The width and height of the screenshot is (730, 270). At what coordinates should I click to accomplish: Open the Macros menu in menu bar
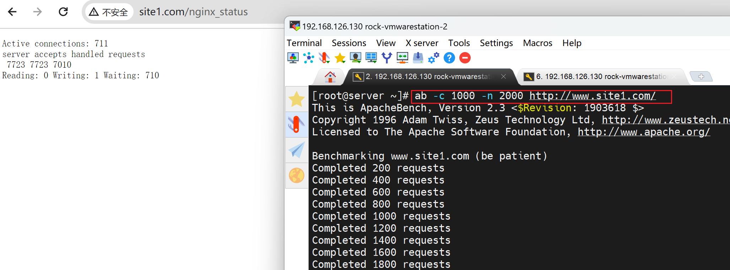point(537,43)
